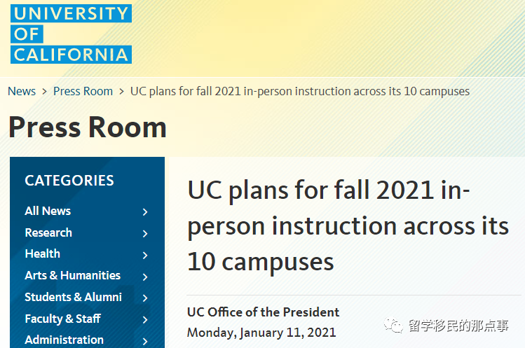Go to Press Room breadcrumb
The height and width of the screenshot is (348, 525).
click(x=83, y=91)
